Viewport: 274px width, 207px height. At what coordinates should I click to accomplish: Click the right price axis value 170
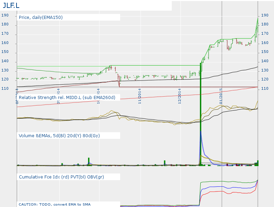click(265, 33)
